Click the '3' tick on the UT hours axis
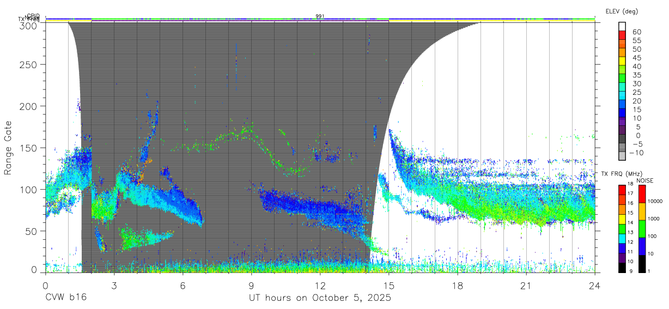 [114, 286]
